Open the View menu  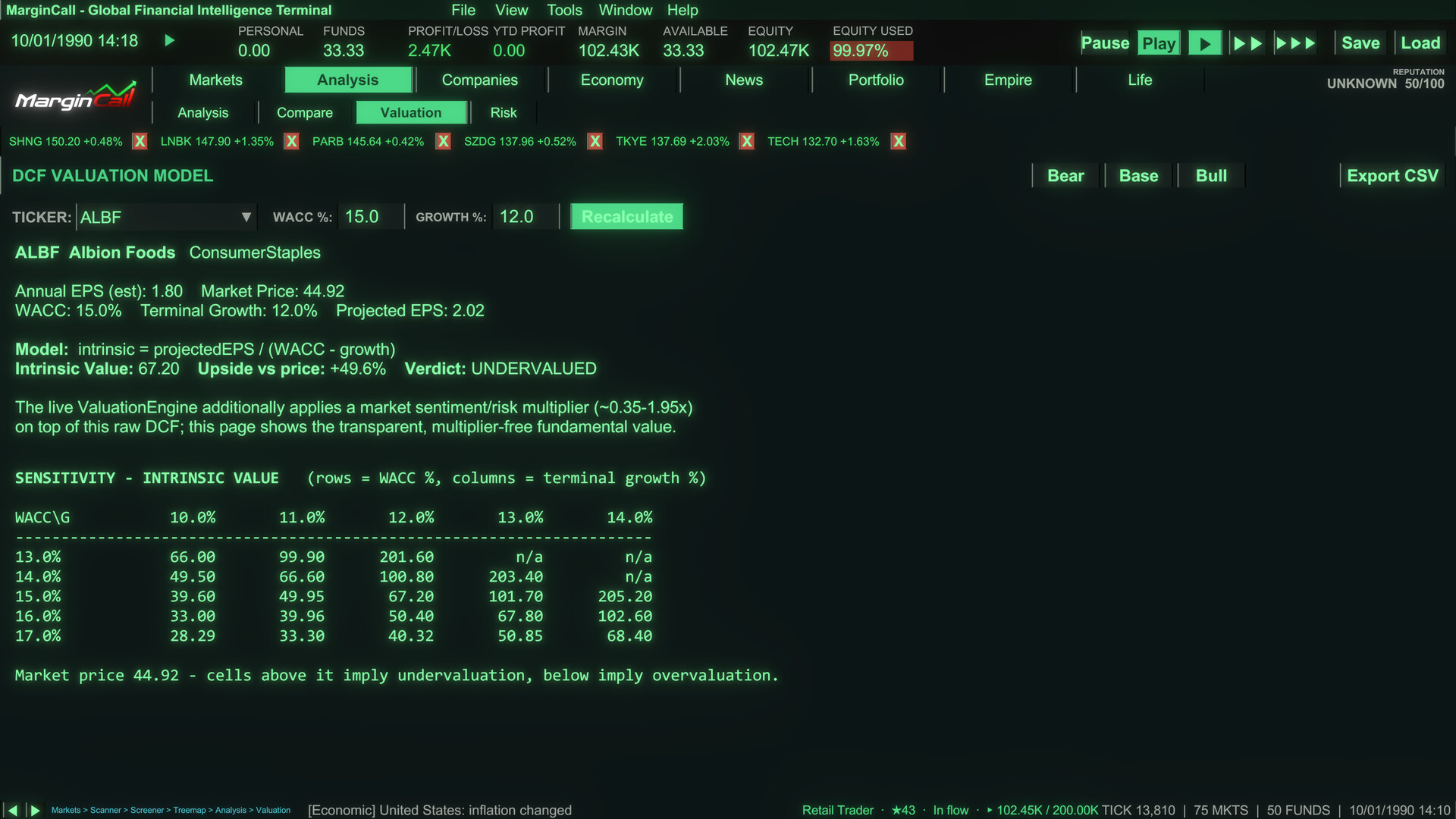[x=512, y=10]
